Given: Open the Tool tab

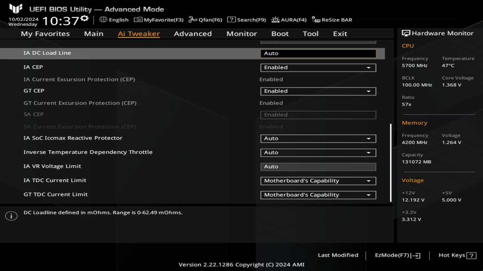Looking at the screenshot, I should pos(311,34).
